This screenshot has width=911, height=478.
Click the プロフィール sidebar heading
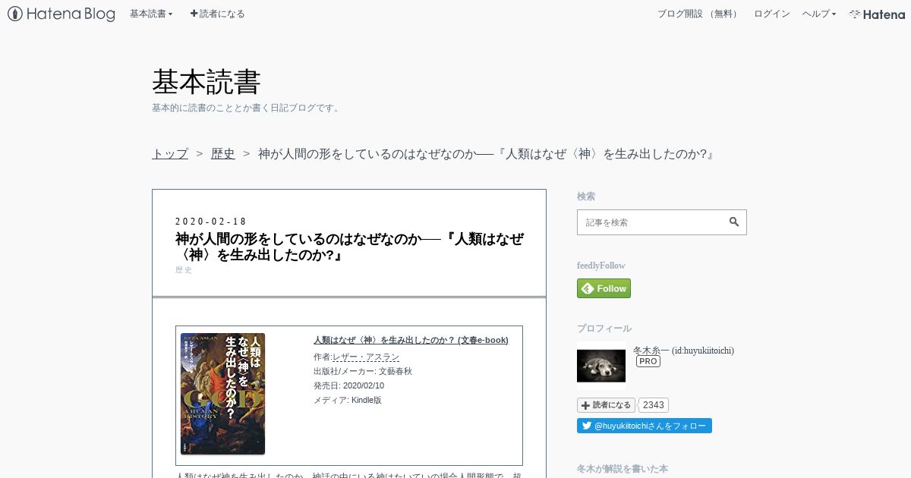click(604, 329)
